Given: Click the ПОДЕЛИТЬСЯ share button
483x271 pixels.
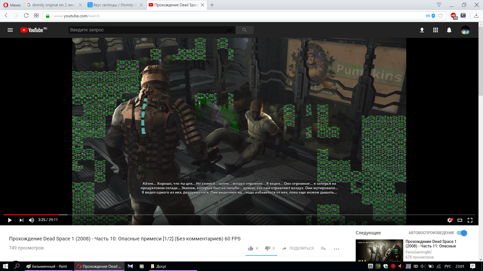Looking at the screenshot, I should (298, 248).
